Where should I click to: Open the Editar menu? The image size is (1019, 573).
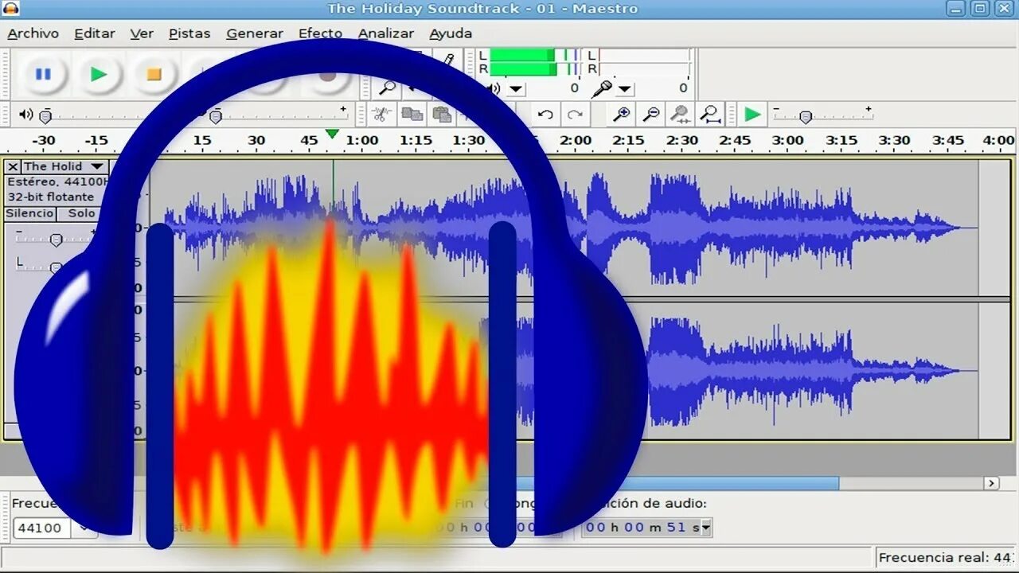(95, 33)
